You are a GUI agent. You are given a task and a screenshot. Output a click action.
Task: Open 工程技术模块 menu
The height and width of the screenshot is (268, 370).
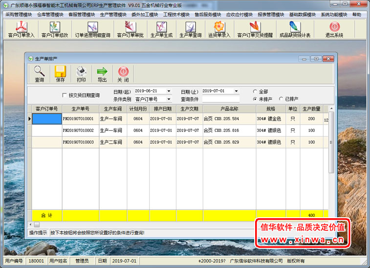[x=176, y=15]
